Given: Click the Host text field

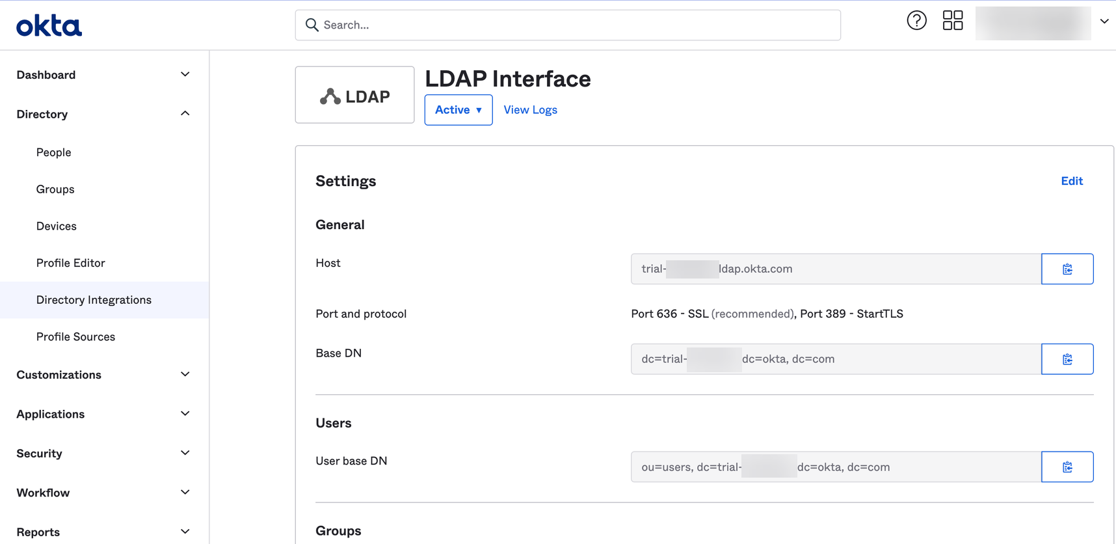Looking at the screenshot, I should (x=836, y=269).
